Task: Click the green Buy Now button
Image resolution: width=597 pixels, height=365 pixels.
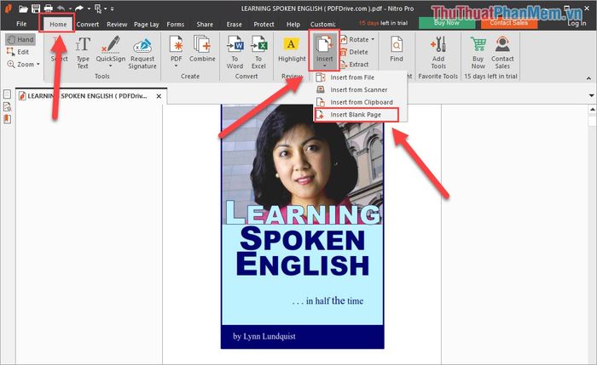Action: coord(447,23)
